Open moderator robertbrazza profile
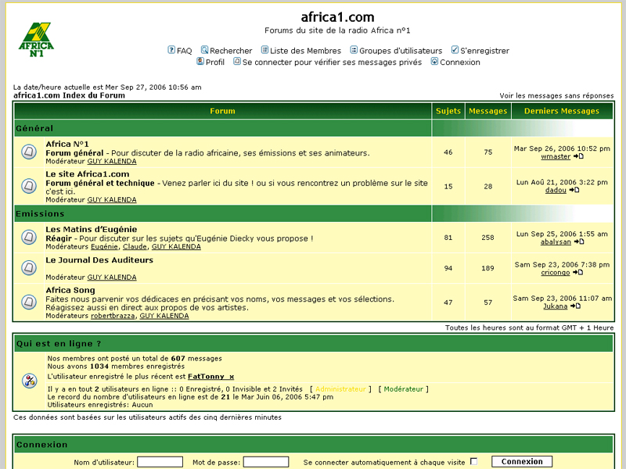This screenshot has height=469, width=626. point(113,316)
